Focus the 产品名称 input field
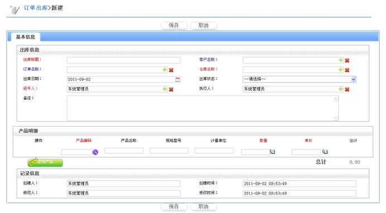This screenshot has height=213, width=386. 124,151
